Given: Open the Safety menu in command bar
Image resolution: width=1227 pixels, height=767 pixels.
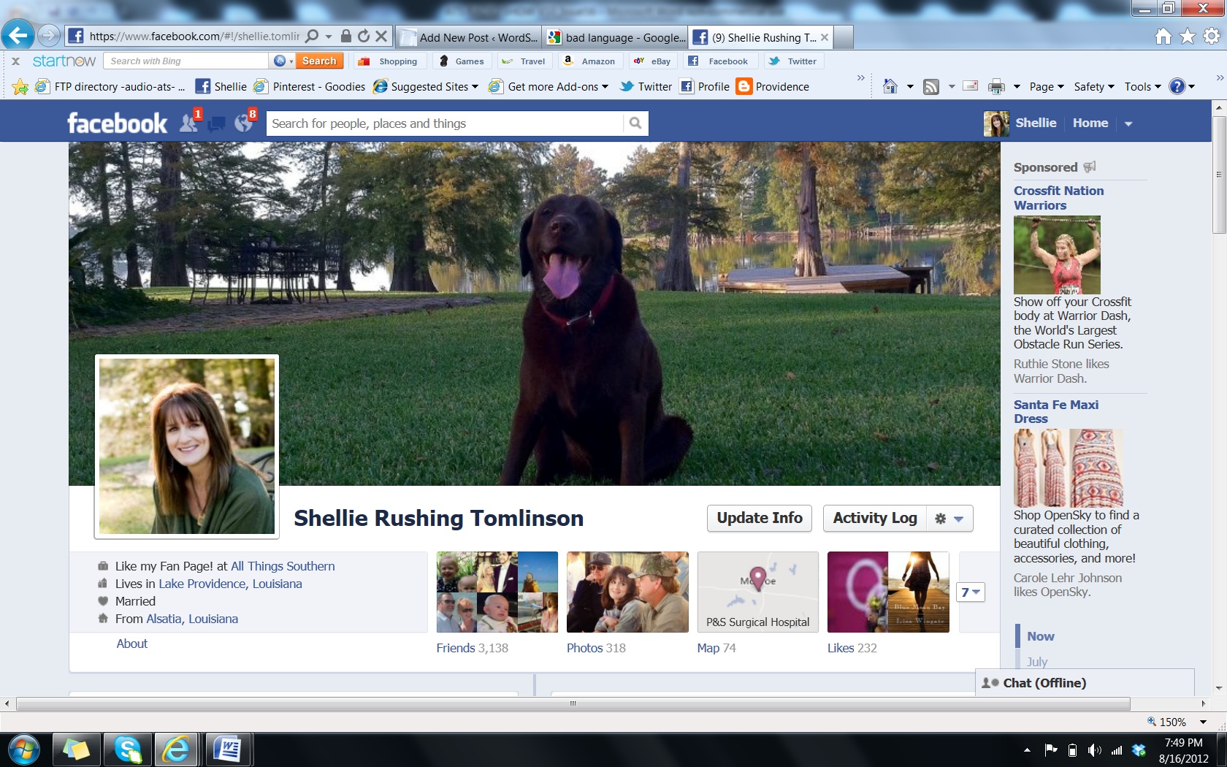Looking at the screenshot, I should (x=1093, y=87).
